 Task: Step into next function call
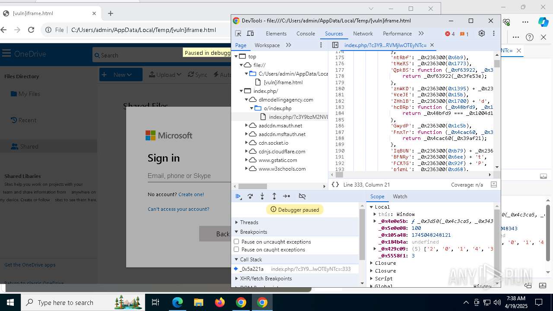(262, 196)
